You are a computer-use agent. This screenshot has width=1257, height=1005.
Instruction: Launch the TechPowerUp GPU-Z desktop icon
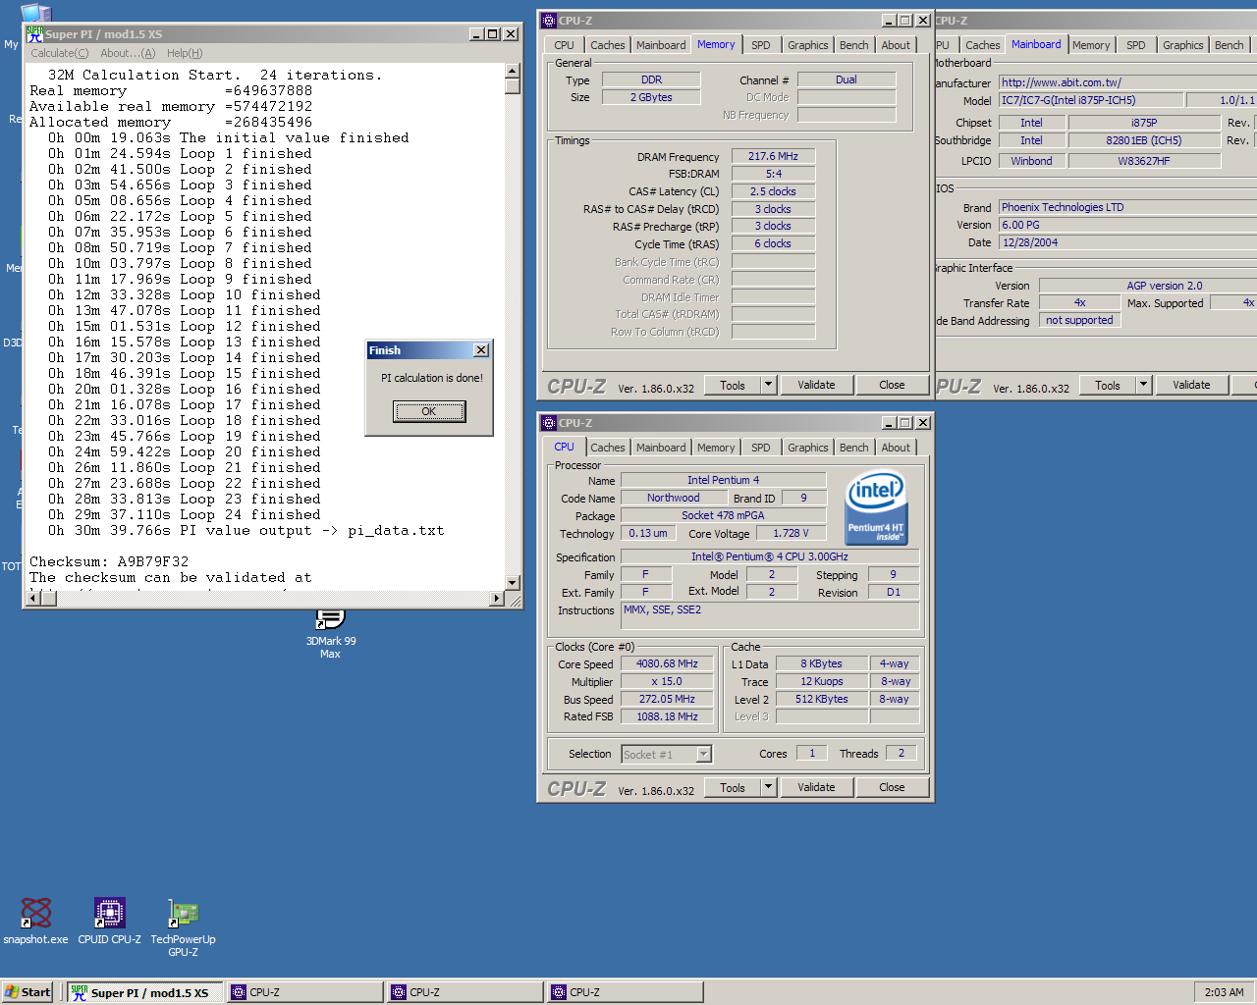click(x=183, y=927)
